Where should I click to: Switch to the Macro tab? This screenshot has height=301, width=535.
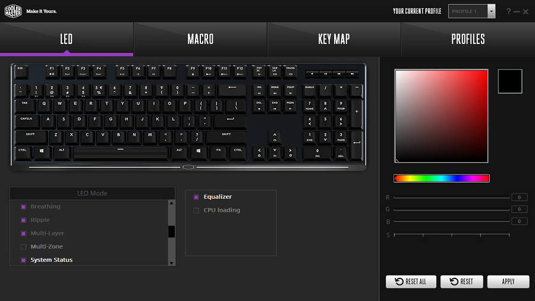pos(200,39)
